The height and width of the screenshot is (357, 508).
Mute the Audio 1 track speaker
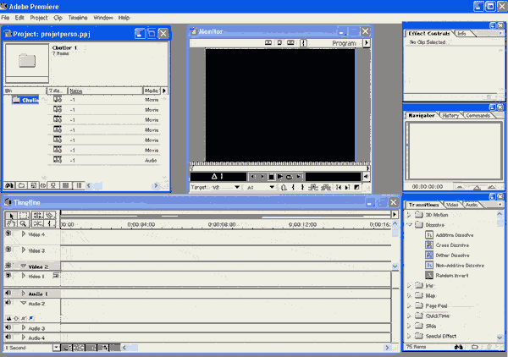(x=8, y=294)
